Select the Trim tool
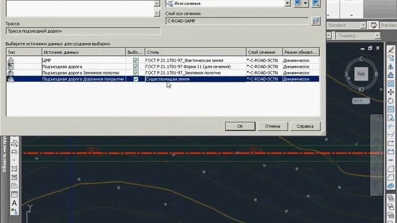Screen dimensions: 397x223 tap(391, 126)
